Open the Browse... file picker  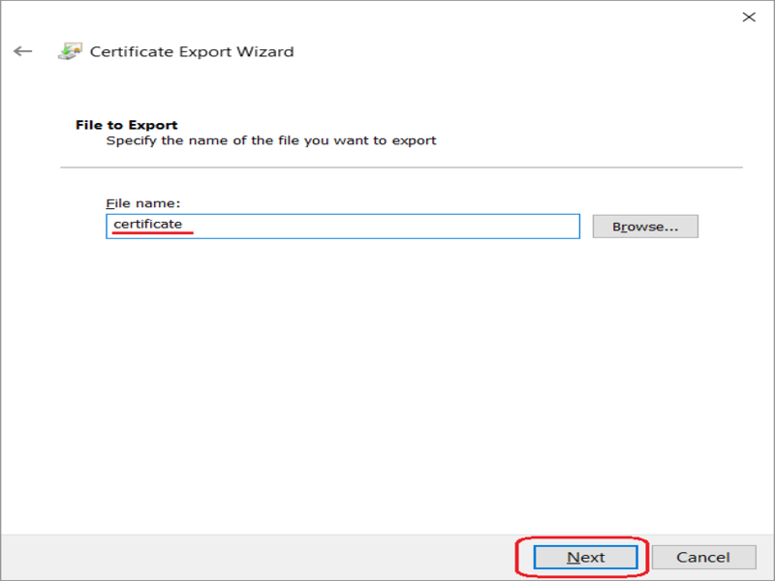tap(644, 227)
